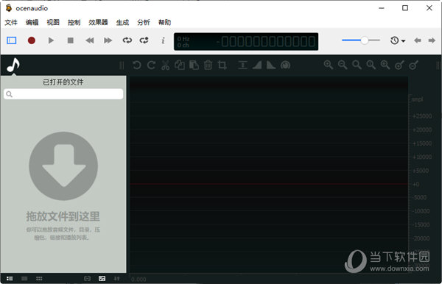Go forward with the right arrow
Screen dimensions: 442x284
[x=432, y=40]
